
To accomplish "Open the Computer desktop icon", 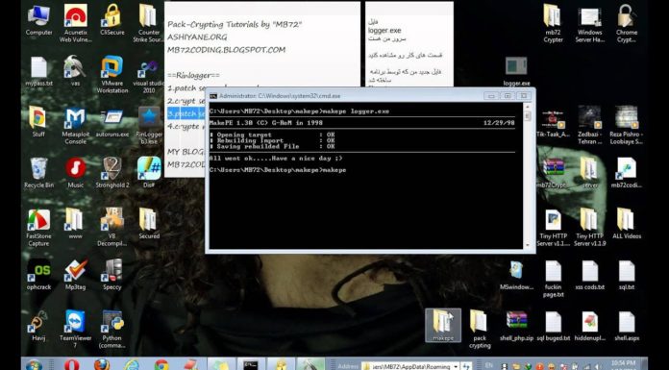I will click(38, 20).
